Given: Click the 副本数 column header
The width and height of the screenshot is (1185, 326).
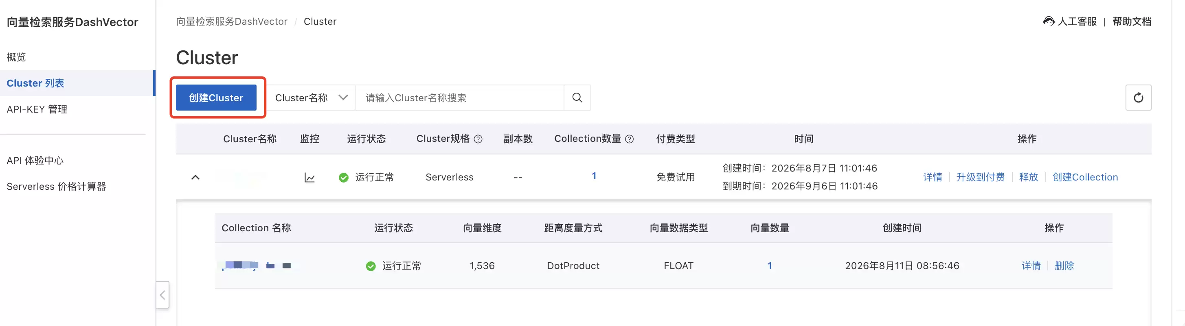Looking at the screenshot, I should coord(518,139).
